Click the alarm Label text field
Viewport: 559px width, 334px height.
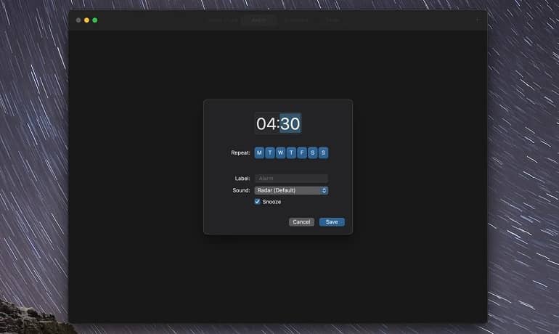point(291,179)
